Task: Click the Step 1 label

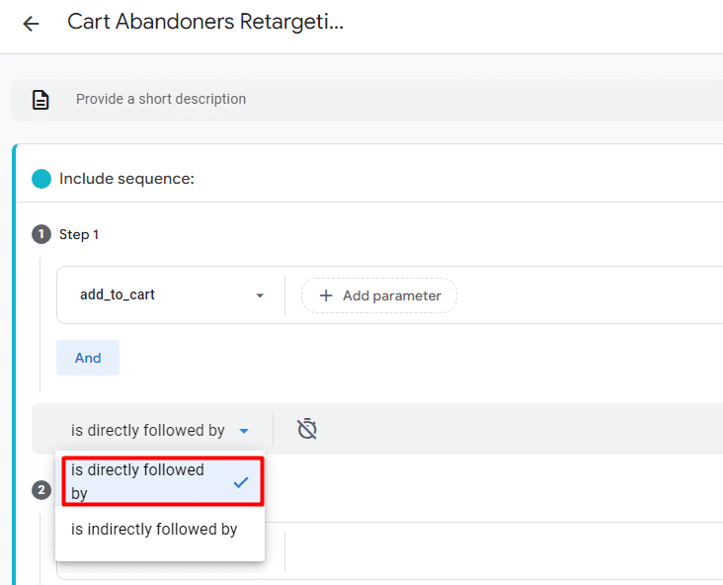Action: [79, 234]
